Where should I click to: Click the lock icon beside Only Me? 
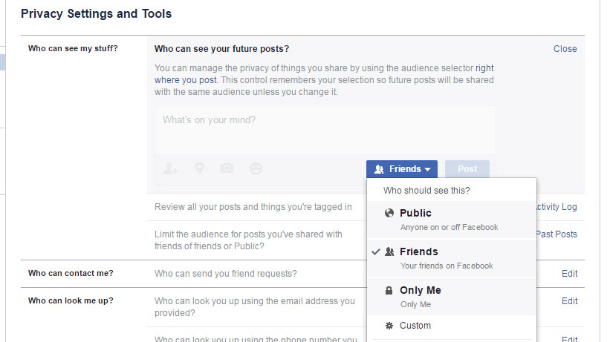pyautogui.click(x=389, y=290)
